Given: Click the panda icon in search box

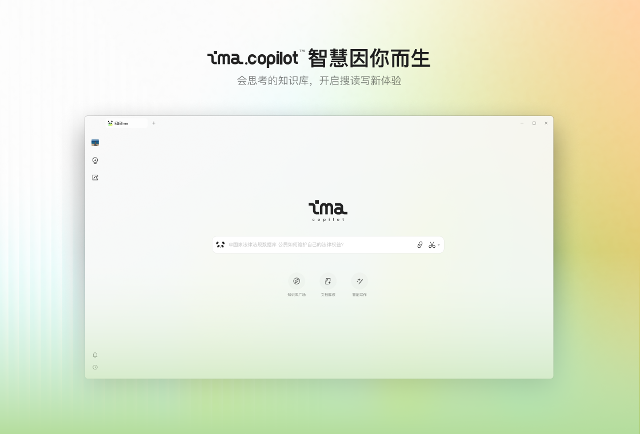Looking at the screenshot, I should click(x=221, y=245).
